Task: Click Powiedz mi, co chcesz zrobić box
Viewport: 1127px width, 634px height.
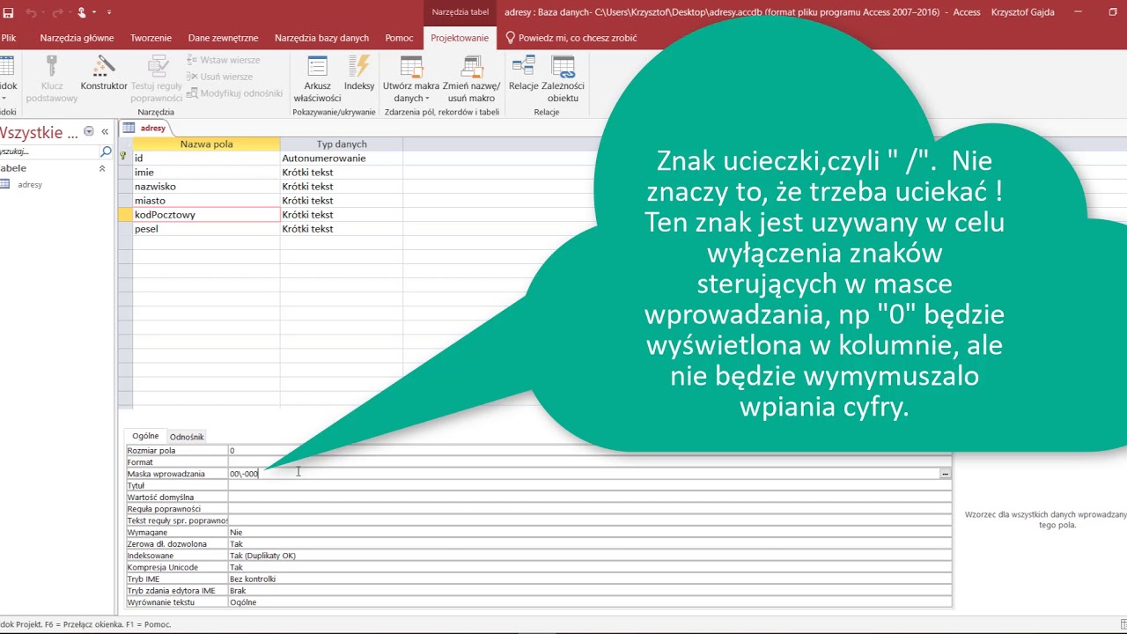Action: pyautogui.click(x=571, y=38)
